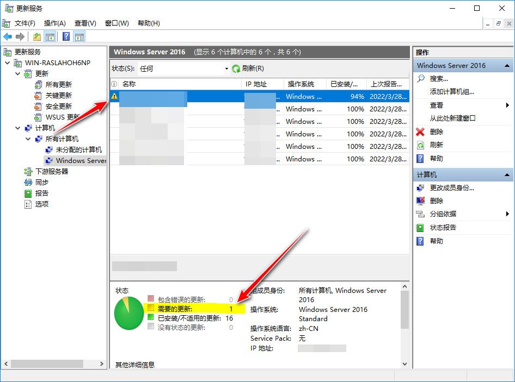This screenshot has width=515, height=382.
Task: Open the Window (窗口) menu
Action: [117, 23]
